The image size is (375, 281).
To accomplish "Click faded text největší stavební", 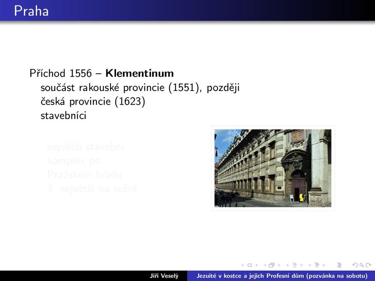I will click(86, 147).
